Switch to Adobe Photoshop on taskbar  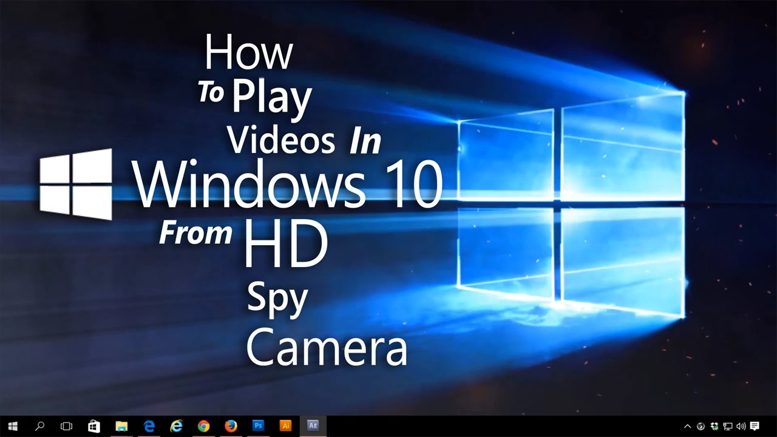[x=258, y=426]
